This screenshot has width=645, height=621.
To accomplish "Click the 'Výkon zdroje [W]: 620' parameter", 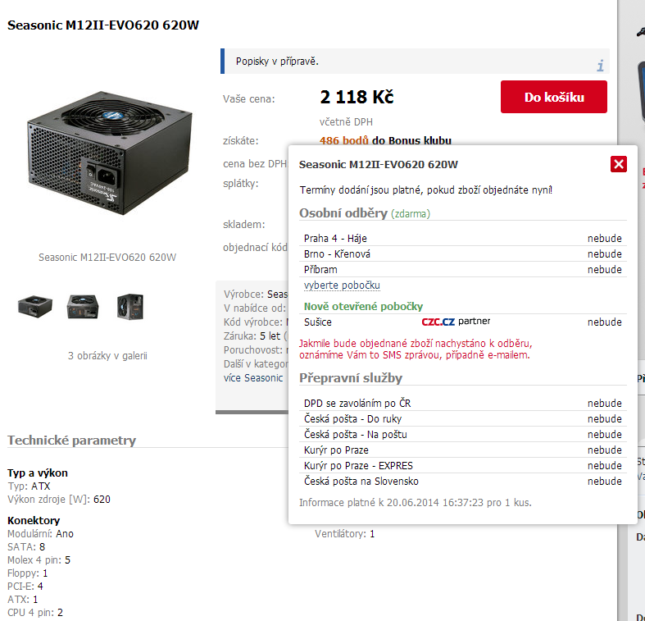I will (59, 499).
